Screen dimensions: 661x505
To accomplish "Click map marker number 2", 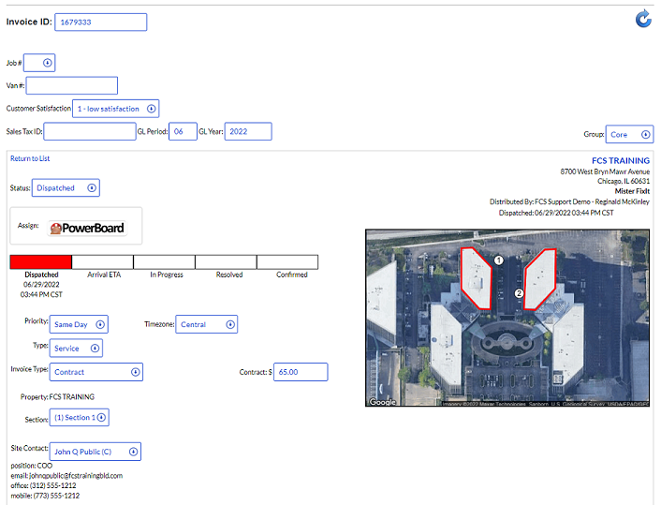I will click(519, 293).
